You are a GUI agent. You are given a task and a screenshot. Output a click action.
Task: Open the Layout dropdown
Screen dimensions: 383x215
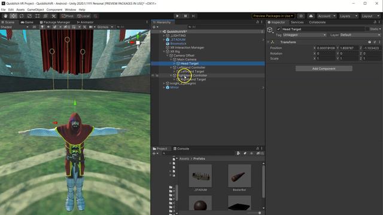pyautogui.click(x=371, y=16)
